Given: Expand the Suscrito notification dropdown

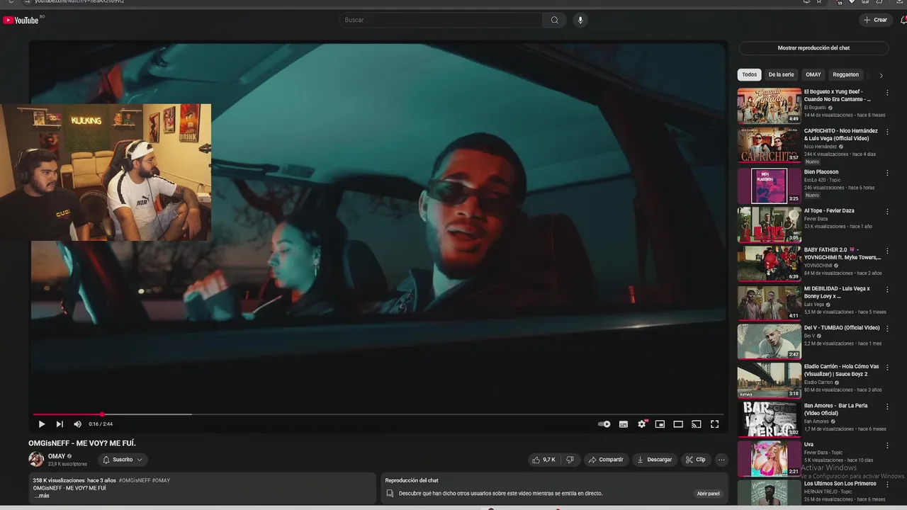Looking at the screenshot, I should pyautogui.click(x=123, y=460).
